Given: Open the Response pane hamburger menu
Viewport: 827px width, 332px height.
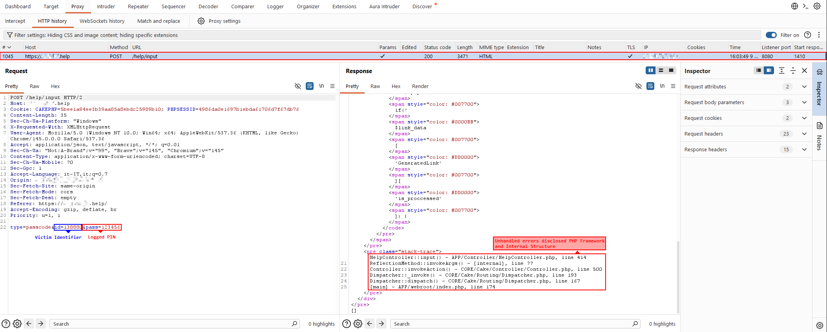Looking at the screenshot, I should point(673,86).
